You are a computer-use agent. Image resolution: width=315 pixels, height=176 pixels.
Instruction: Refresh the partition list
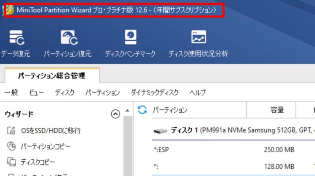coord(142,110)
